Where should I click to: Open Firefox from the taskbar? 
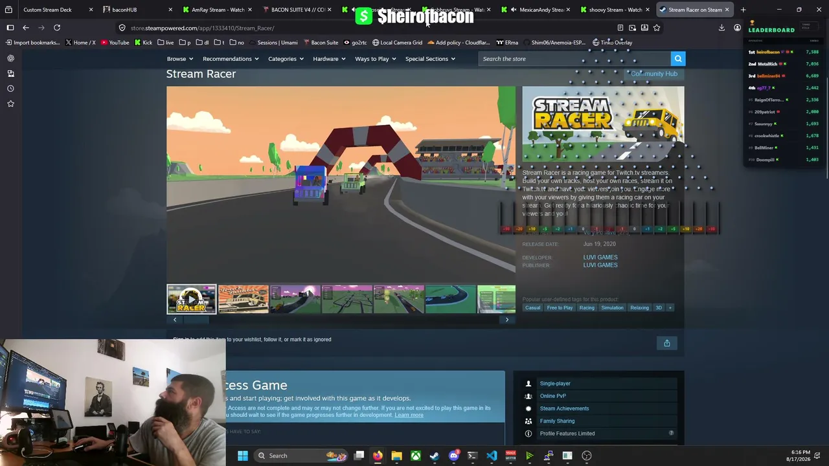click(x=378, y=456)
